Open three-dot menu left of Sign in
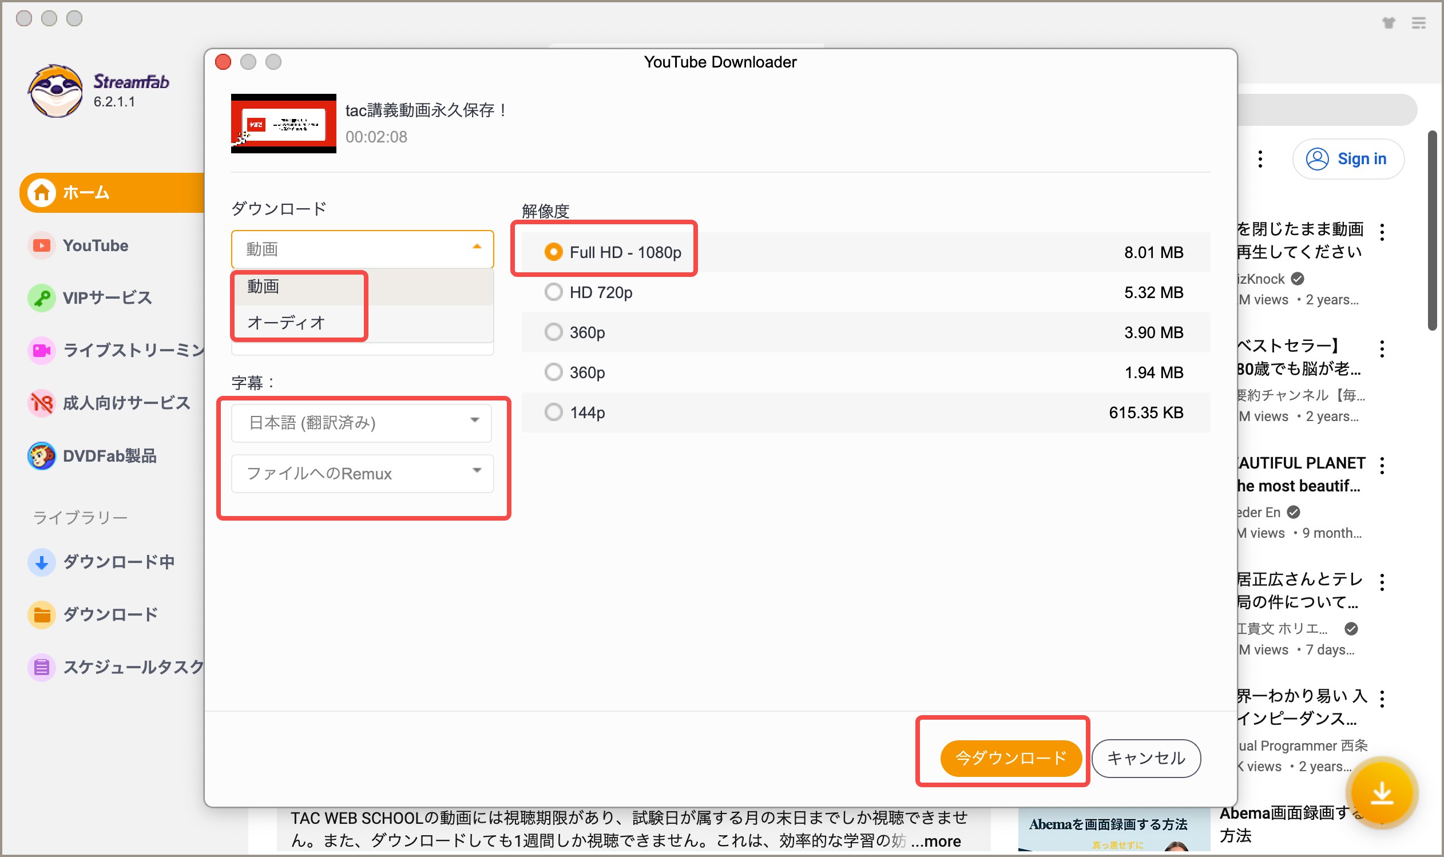The height and width of the screenshot is (857, 1444). coord(1260,159)
